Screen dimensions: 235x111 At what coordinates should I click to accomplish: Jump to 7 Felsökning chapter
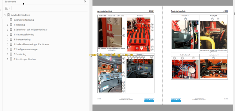point(20,54)
